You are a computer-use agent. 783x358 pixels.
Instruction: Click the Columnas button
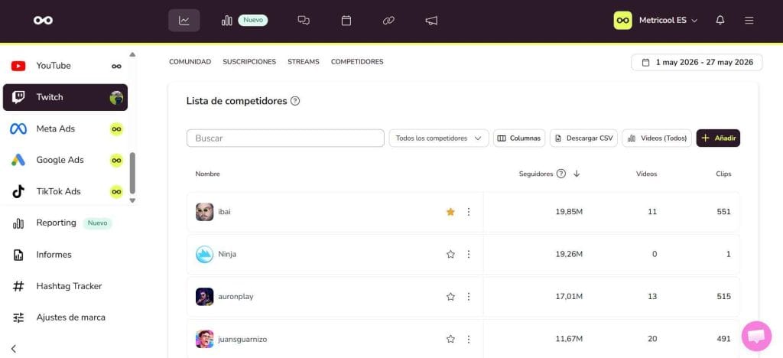tap(519, 138)
